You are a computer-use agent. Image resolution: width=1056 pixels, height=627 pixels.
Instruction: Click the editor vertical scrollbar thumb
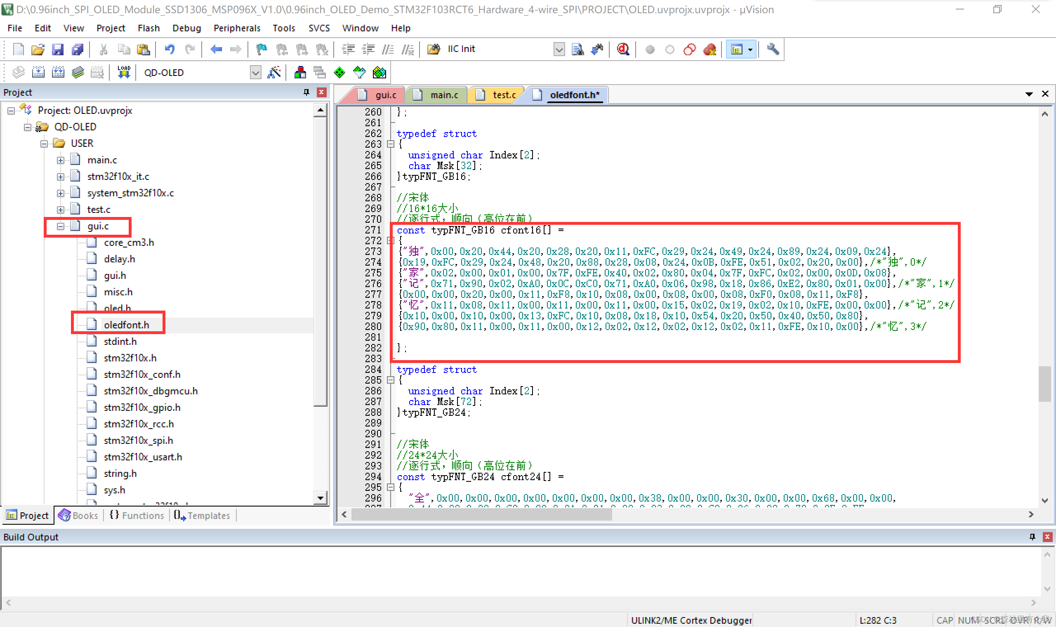(x=1044, y=384)
